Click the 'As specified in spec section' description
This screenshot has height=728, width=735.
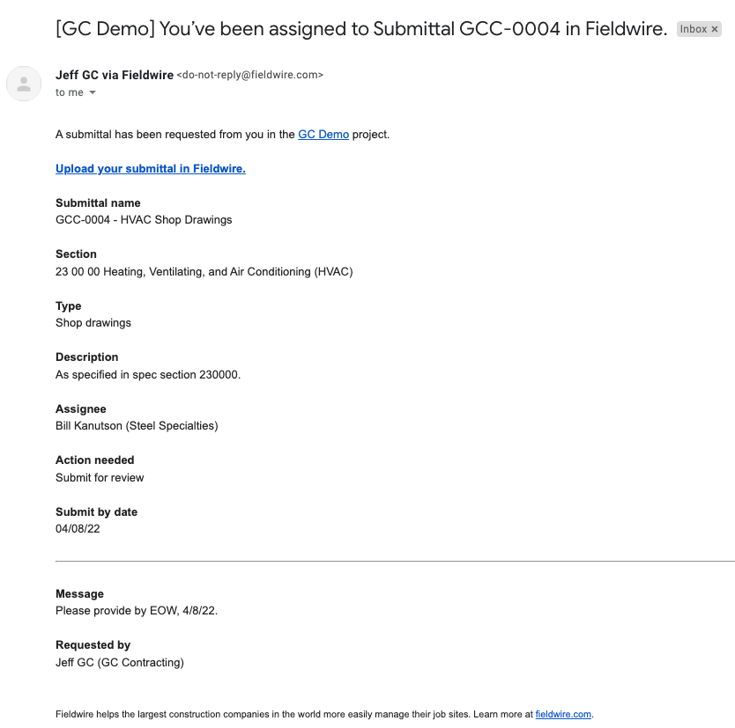148,374
